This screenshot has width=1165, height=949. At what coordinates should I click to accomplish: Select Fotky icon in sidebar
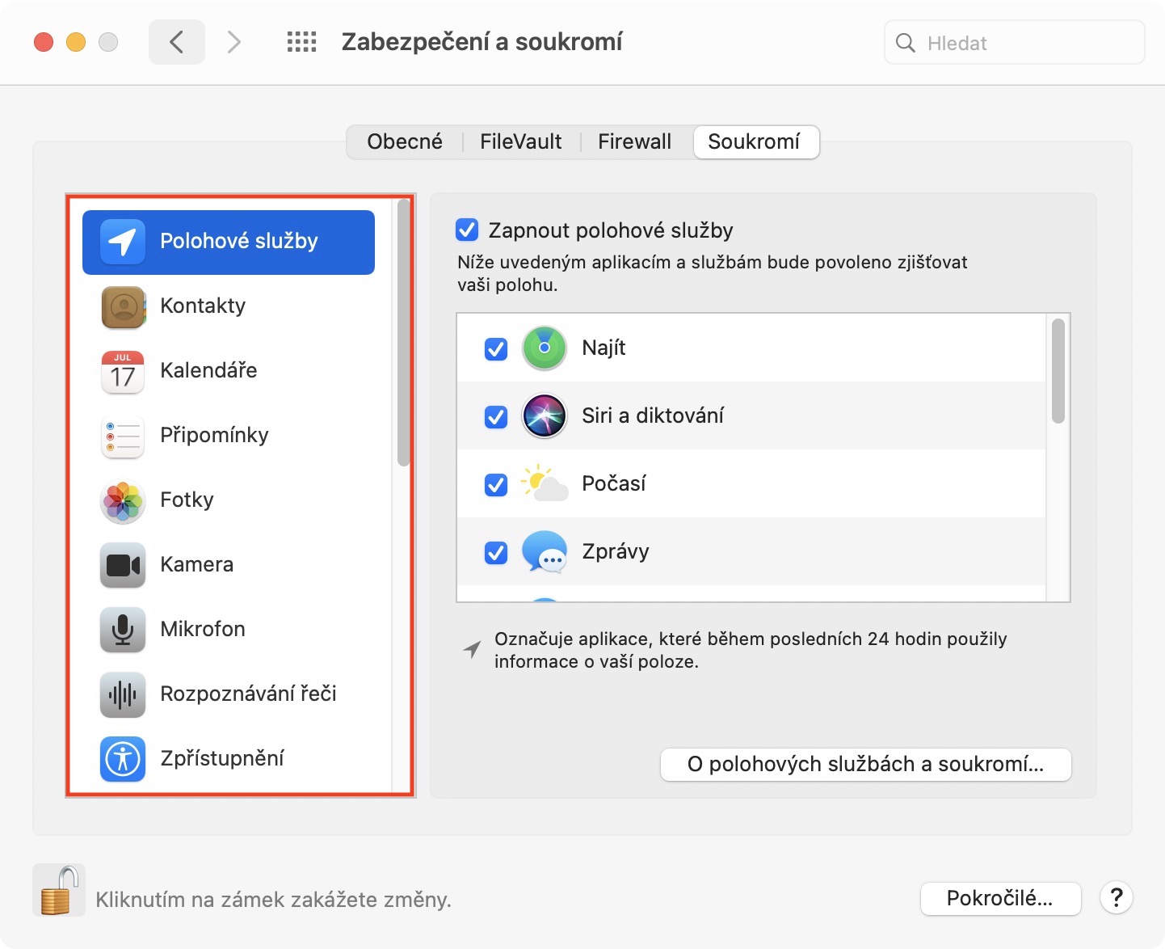coord(123,500)
